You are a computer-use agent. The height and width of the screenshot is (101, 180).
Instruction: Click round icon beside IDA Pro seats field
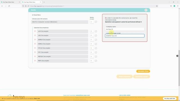[x=96, y=22]
